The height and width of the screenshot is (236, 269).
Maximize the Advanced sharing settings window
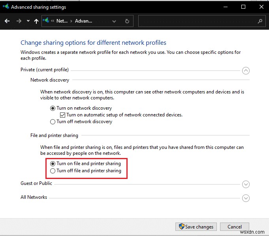pyautogui.click(x=243, y=7)
